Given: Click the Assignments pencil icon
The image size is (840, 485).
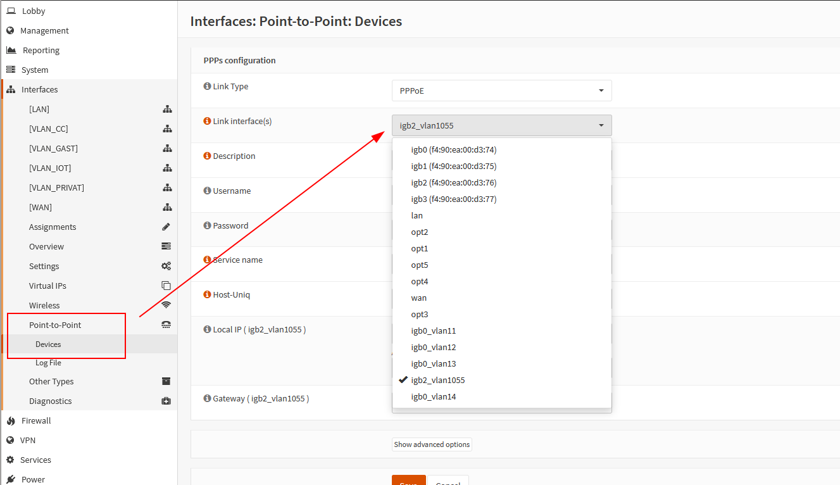Looking at the screenshot, I should (x=166, y=227).
